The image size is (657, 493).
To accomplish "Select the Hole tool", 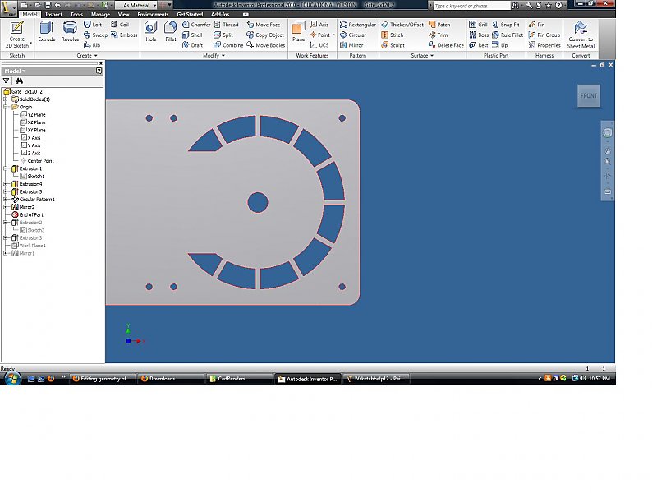I will click(151, 31).
